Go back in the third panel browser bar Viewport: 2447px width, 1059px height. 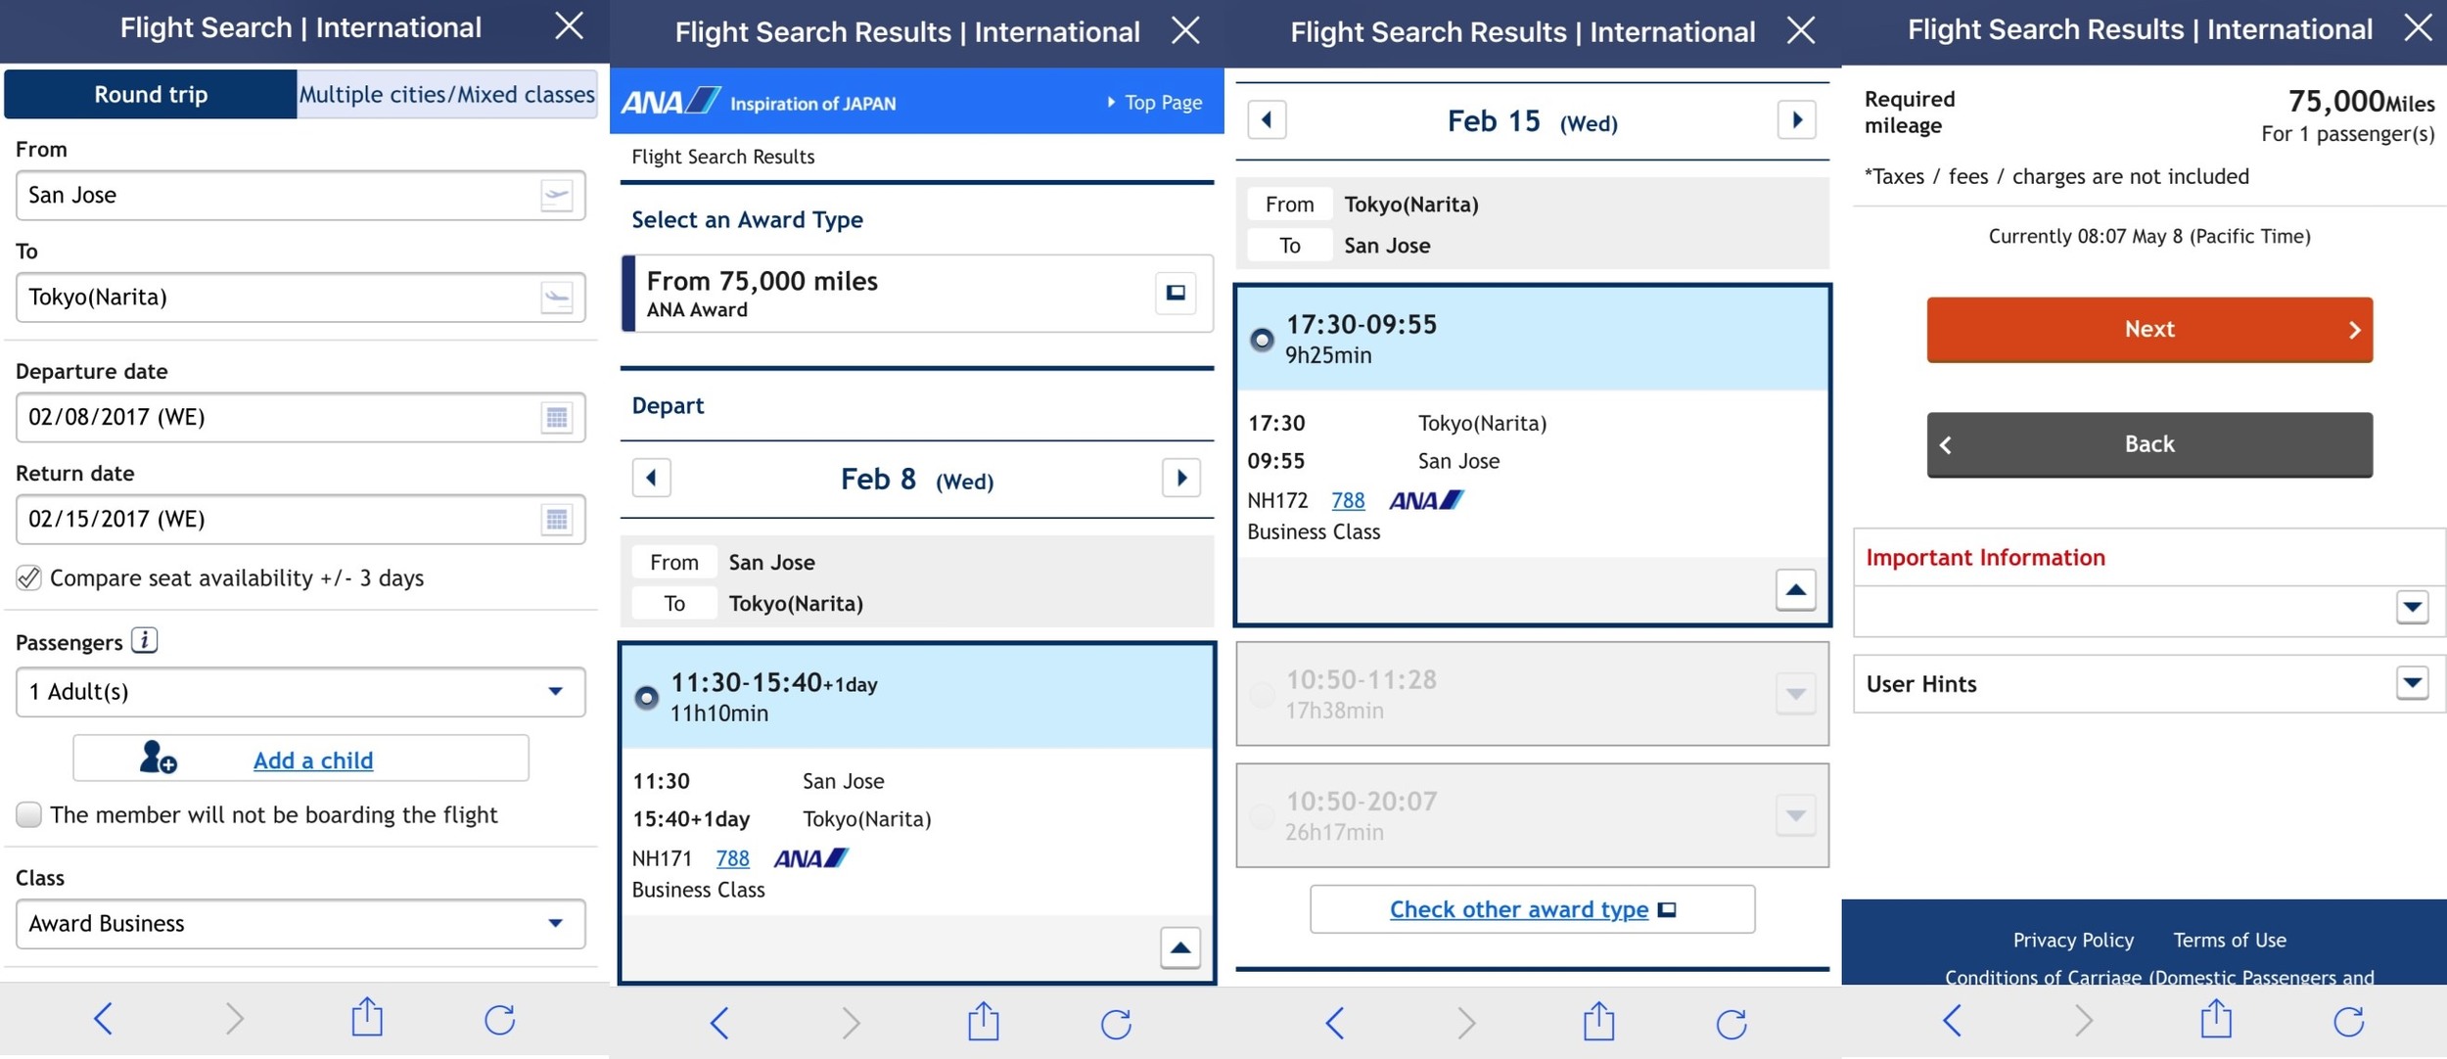pos(1334,1024)
